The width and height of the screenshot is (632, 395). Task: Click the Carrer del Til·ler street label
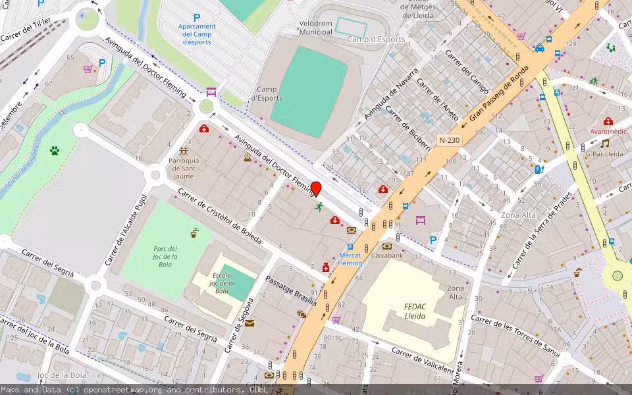pyautogui.click(x=26, y=30)
